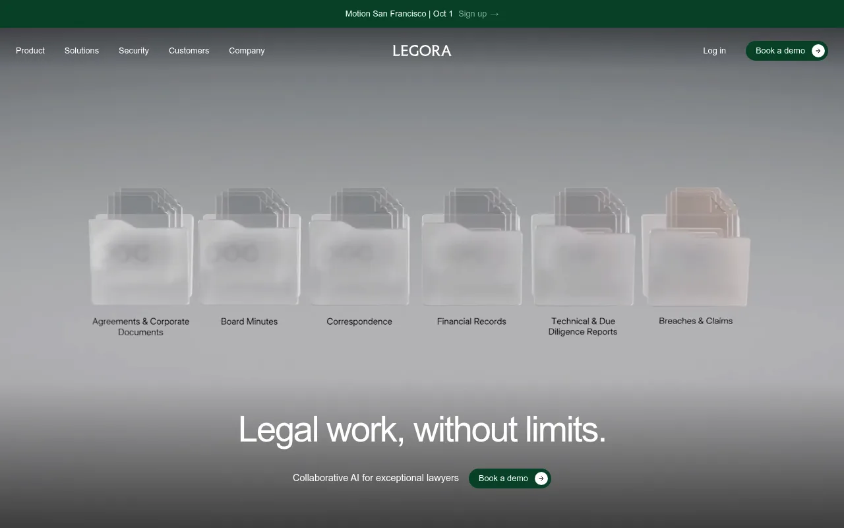Click the Breaches & Claims label
Viewport: 844px width, 528px height.
696,321
